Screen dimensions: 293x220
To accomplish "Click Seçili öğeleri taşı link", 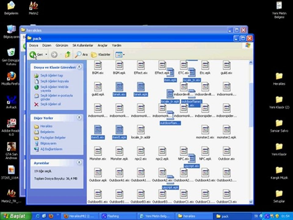I will (52, 75).
